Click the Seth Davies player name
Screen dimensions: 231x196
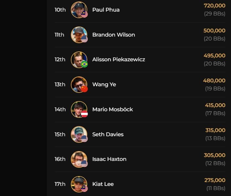click(x=108, y=134)
